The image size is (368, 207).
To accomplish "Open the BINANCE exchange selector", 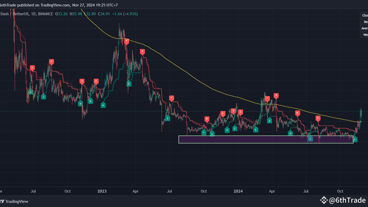I will click(45, 14).
